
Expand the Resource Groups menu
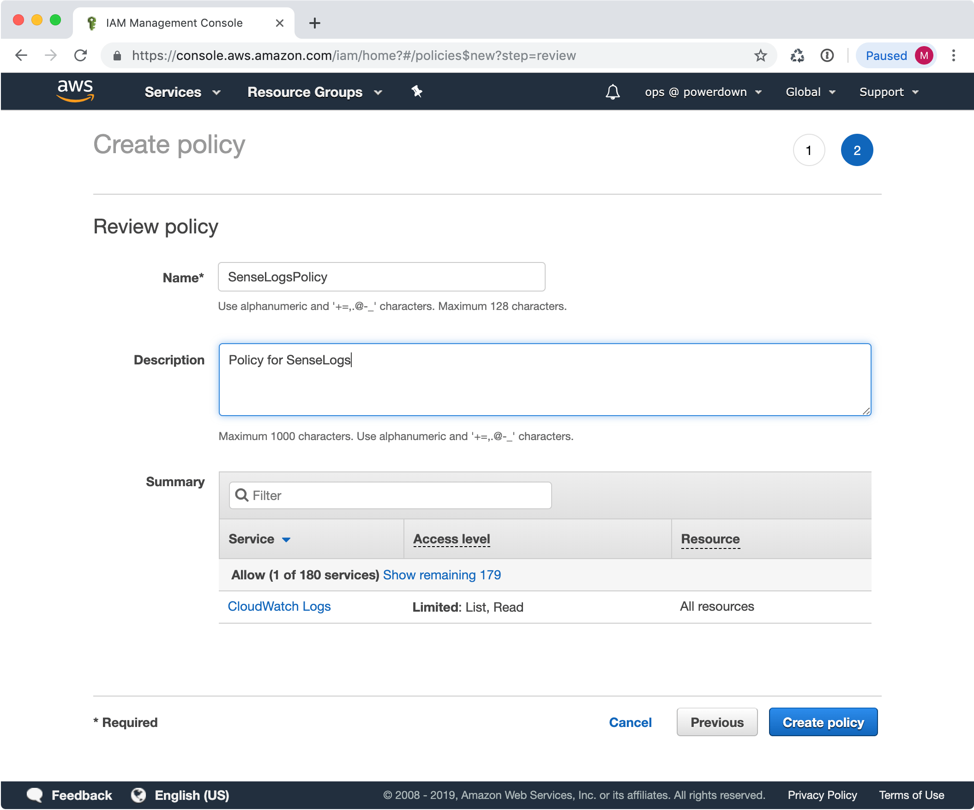[315, 92]
